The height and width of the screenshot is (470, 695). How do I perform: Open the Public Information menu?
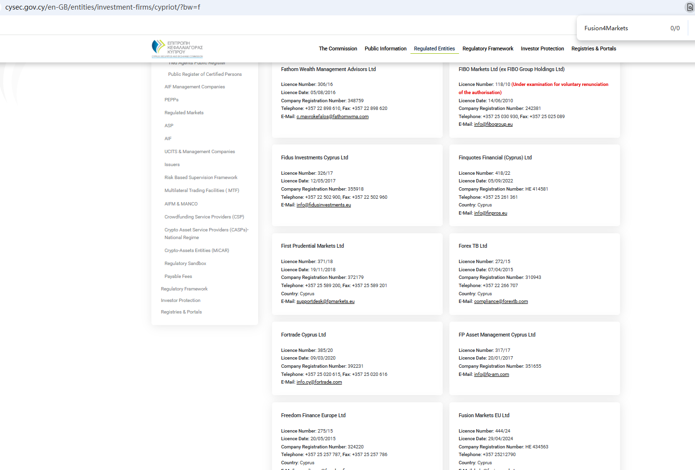tap(385, 48)
